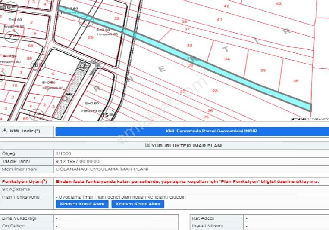Click the 15 road width marker

point(107,115)
